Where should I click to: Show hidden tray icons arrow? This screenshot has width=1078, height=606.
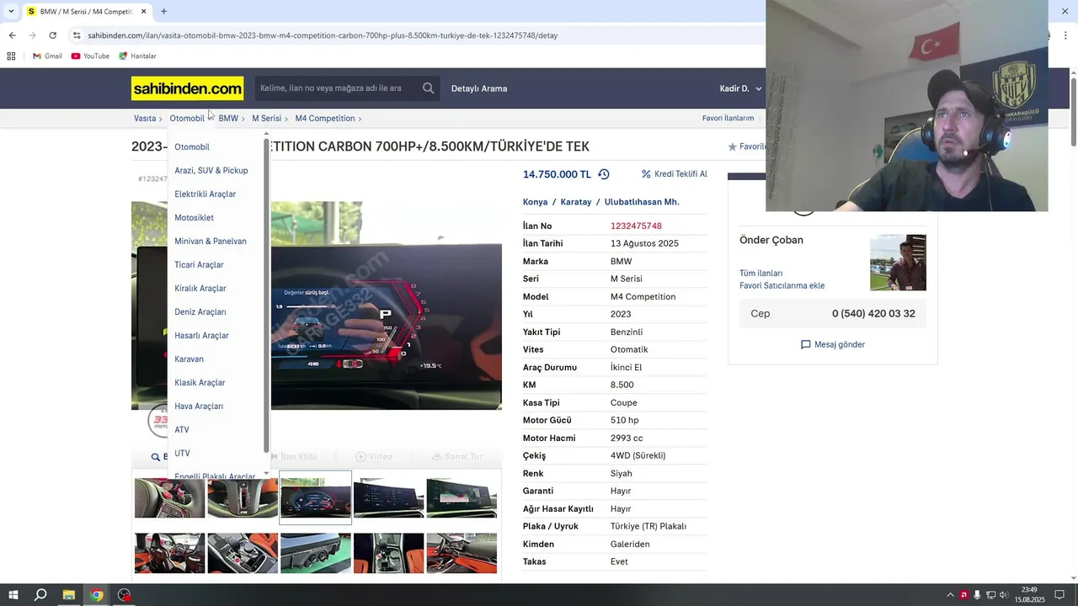point(951,595)
